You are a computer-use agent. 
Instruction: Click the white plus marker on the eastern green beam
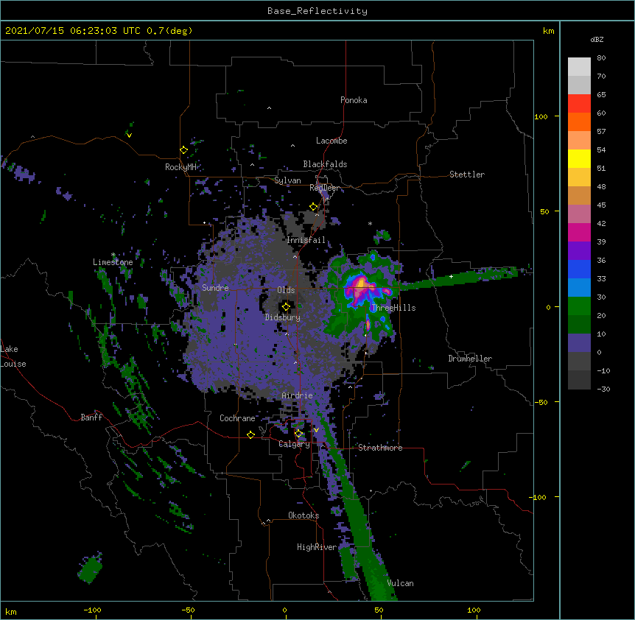point(451,276)
